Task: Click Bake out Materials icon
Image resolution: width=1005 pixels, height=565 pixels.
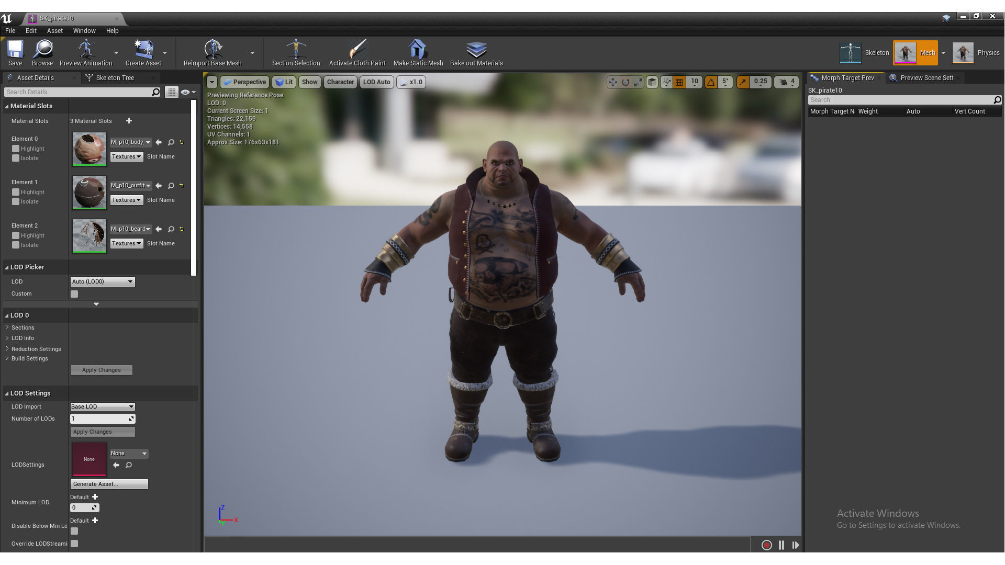Action: click(476, 50)
